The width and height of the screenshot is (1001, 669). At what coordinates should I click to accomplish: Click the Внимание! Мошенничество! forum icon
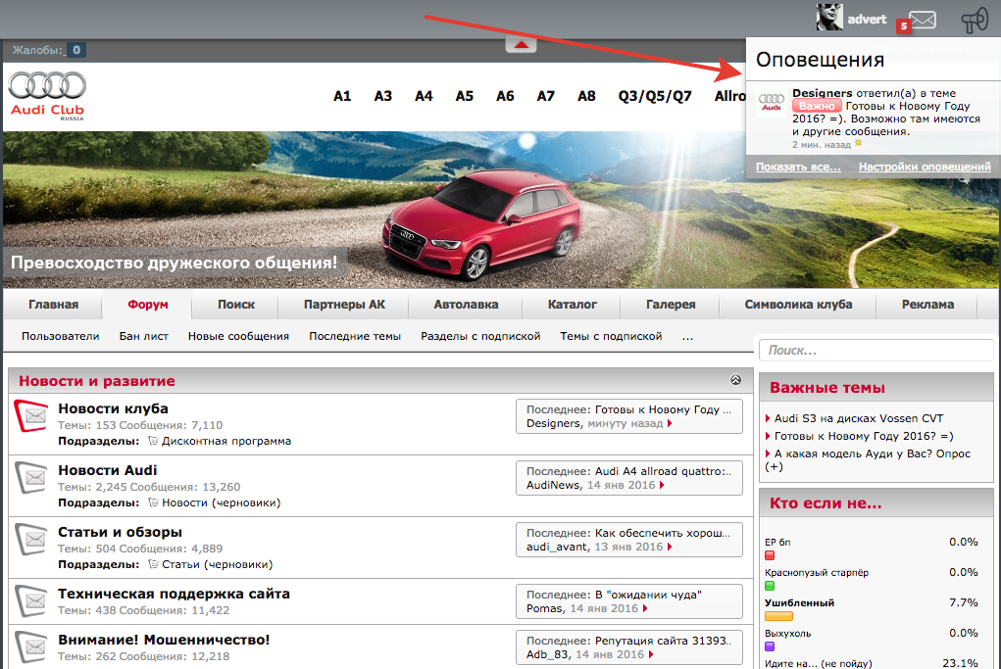pyautogui.click(x=32, y=646)
